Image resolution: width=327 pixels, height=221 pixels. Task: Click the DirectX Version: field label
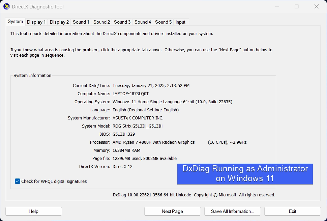pyautogui.click(x=95, y=167)
